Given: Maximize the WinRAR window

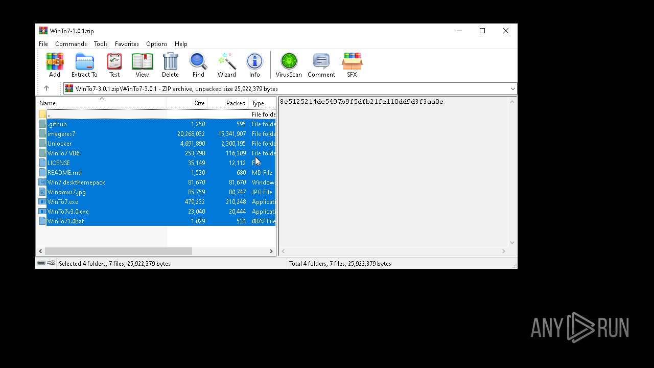Looking at the screenshot, I should 482,31.
